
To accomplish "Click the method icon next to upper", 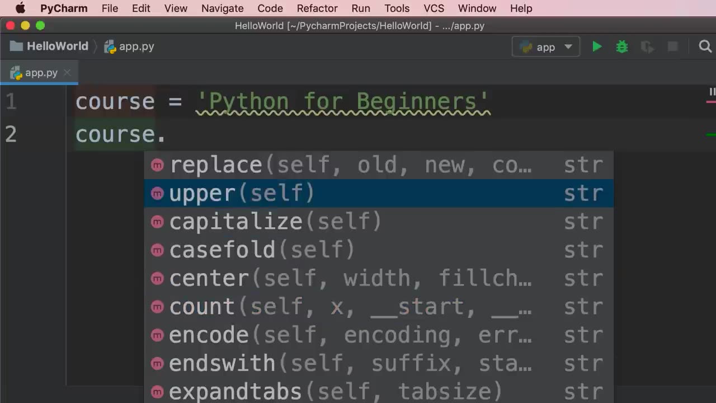I will point(157,194).
